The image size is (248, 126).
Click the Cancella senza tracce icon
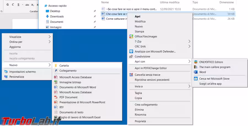point(131,75)
